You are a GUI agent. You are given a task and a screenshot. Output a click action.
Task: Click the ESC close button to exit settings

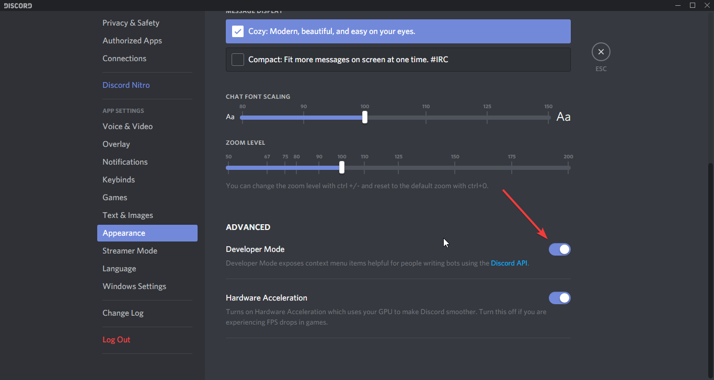point(601,52)
